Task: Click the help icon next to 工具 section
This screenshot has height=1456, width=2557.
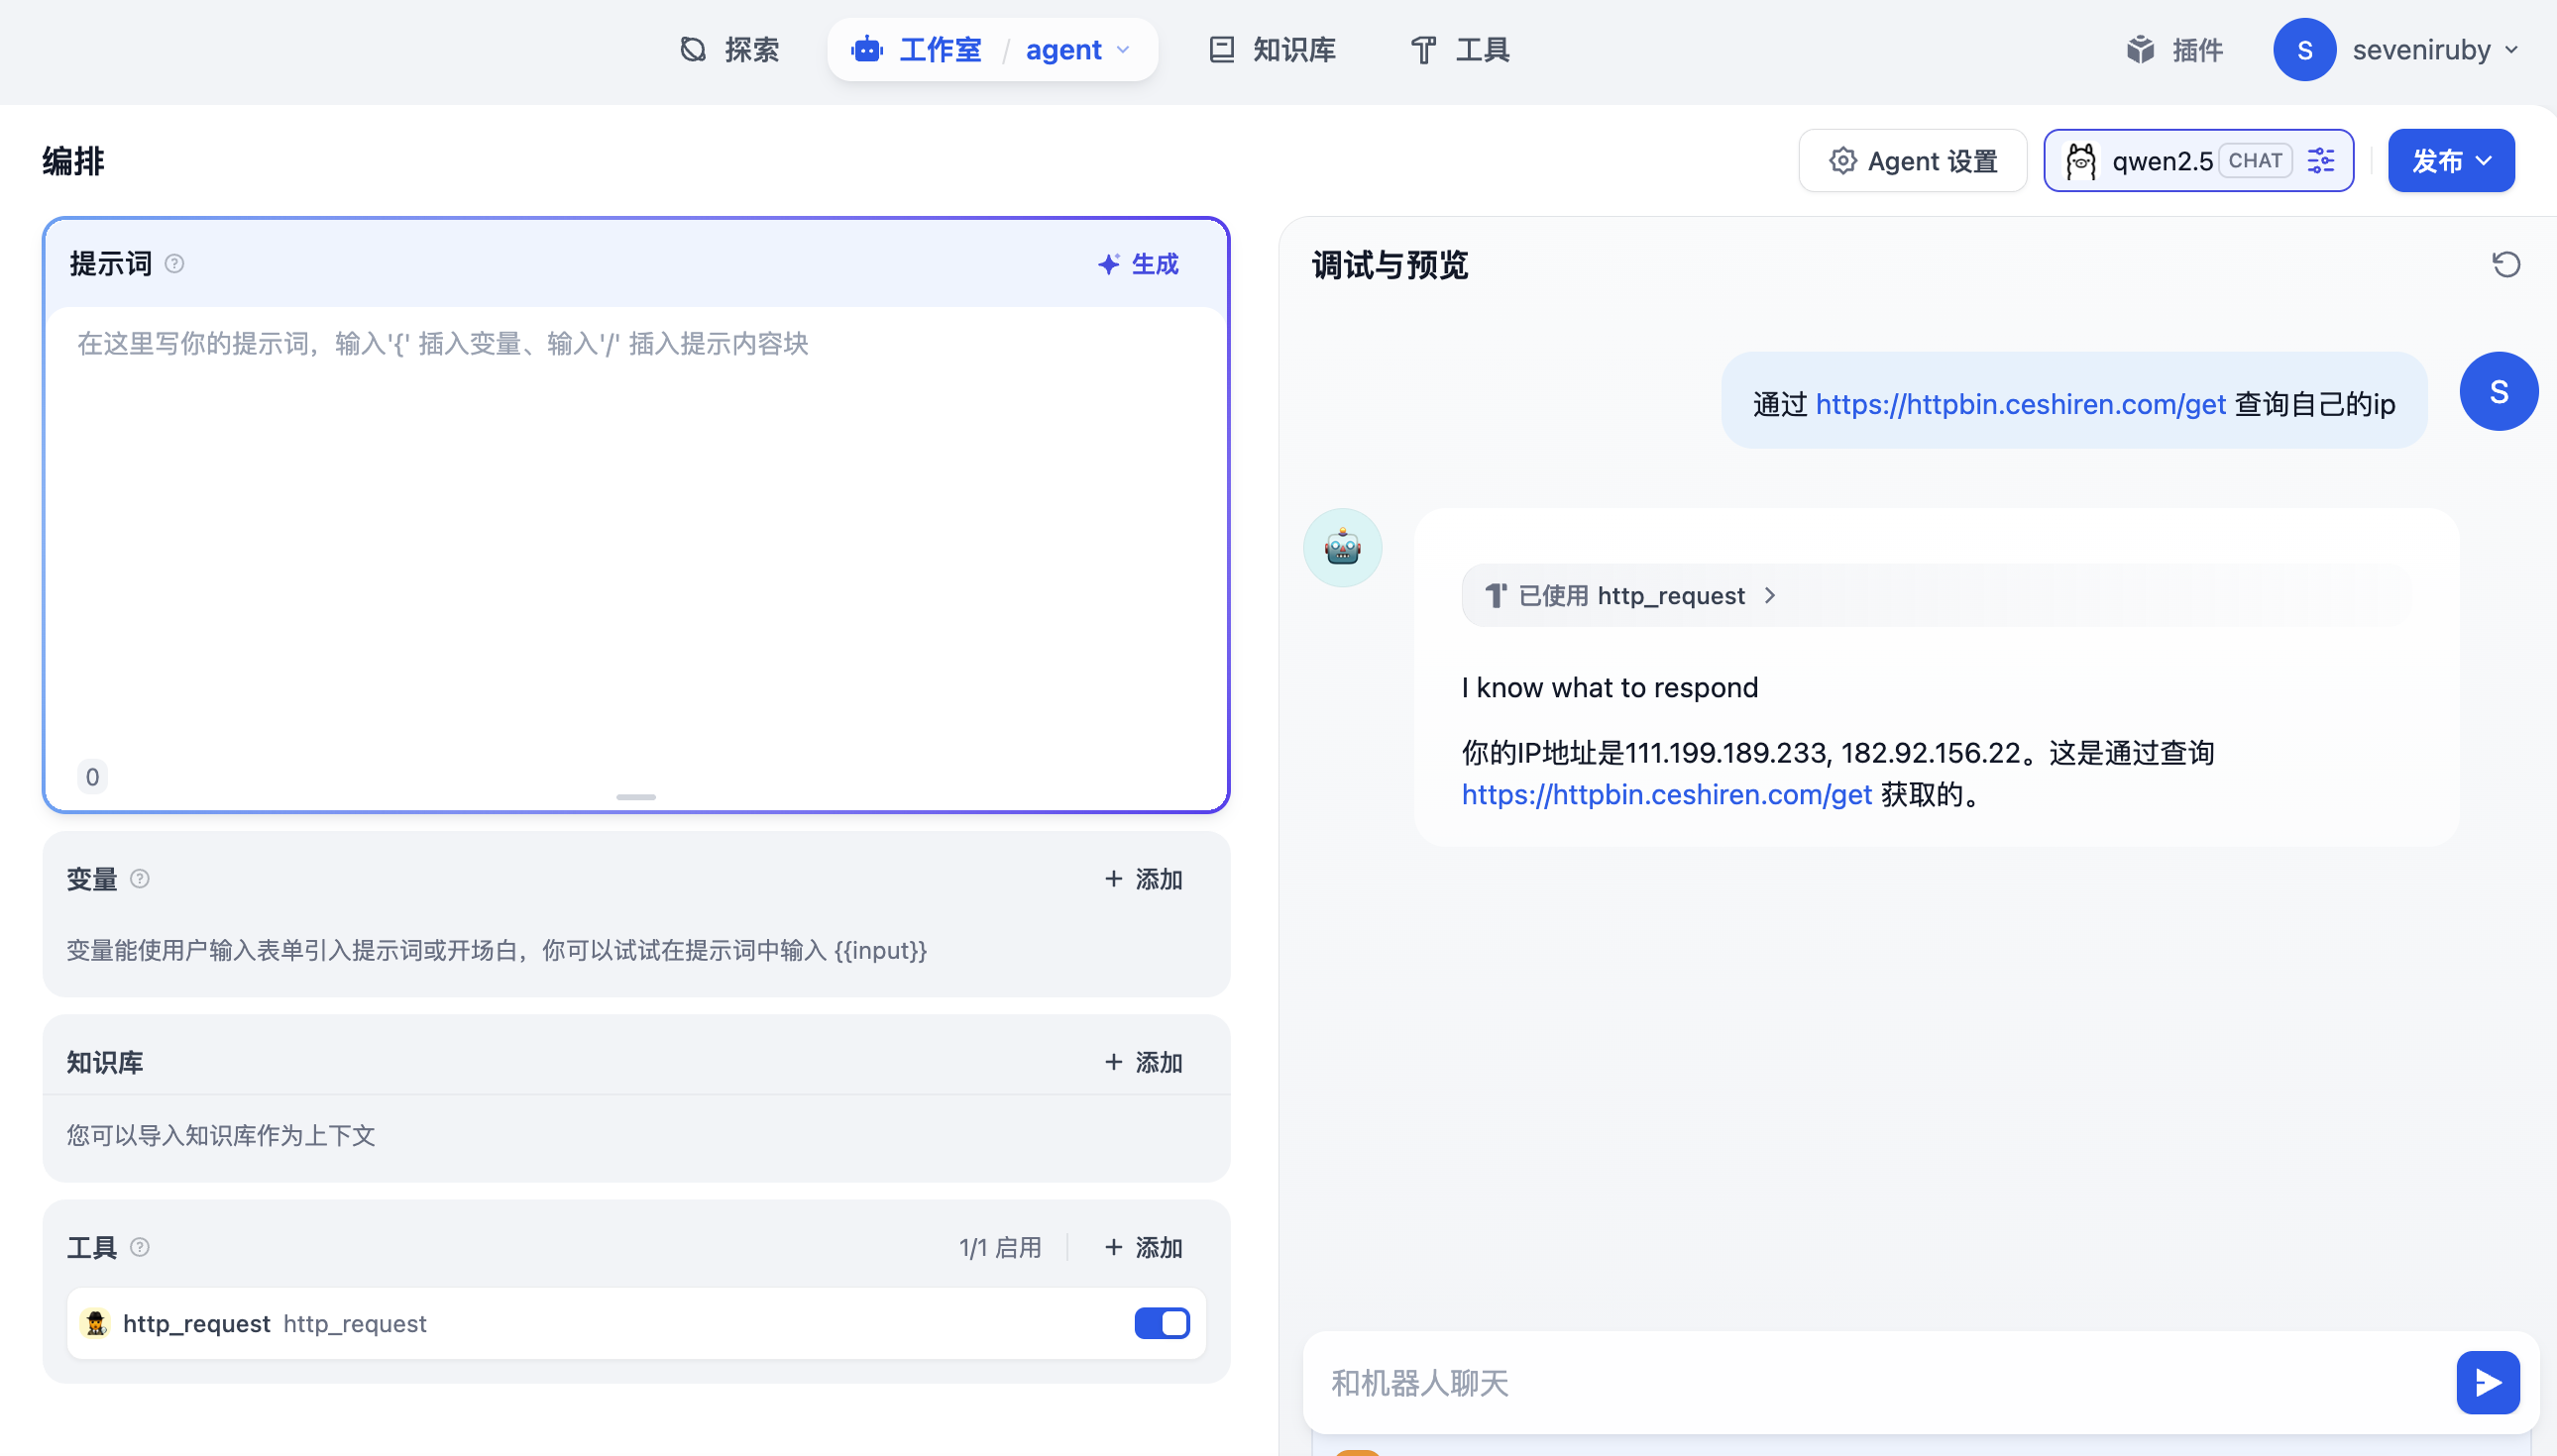Action: tap(140, 1247)
